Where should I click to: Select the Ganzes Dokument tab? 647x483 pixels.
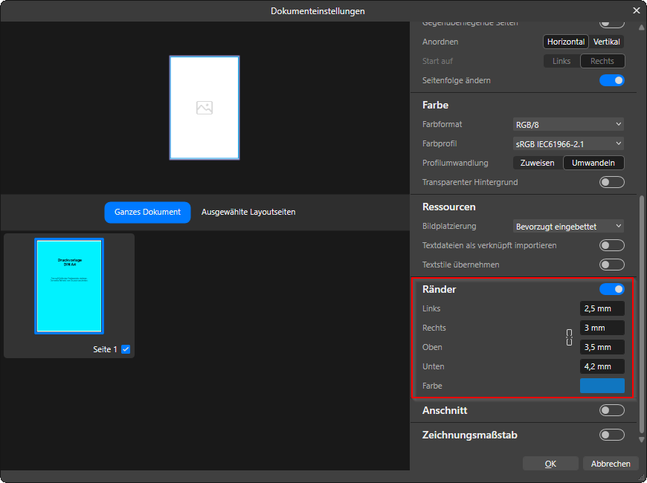pos(147,212)
